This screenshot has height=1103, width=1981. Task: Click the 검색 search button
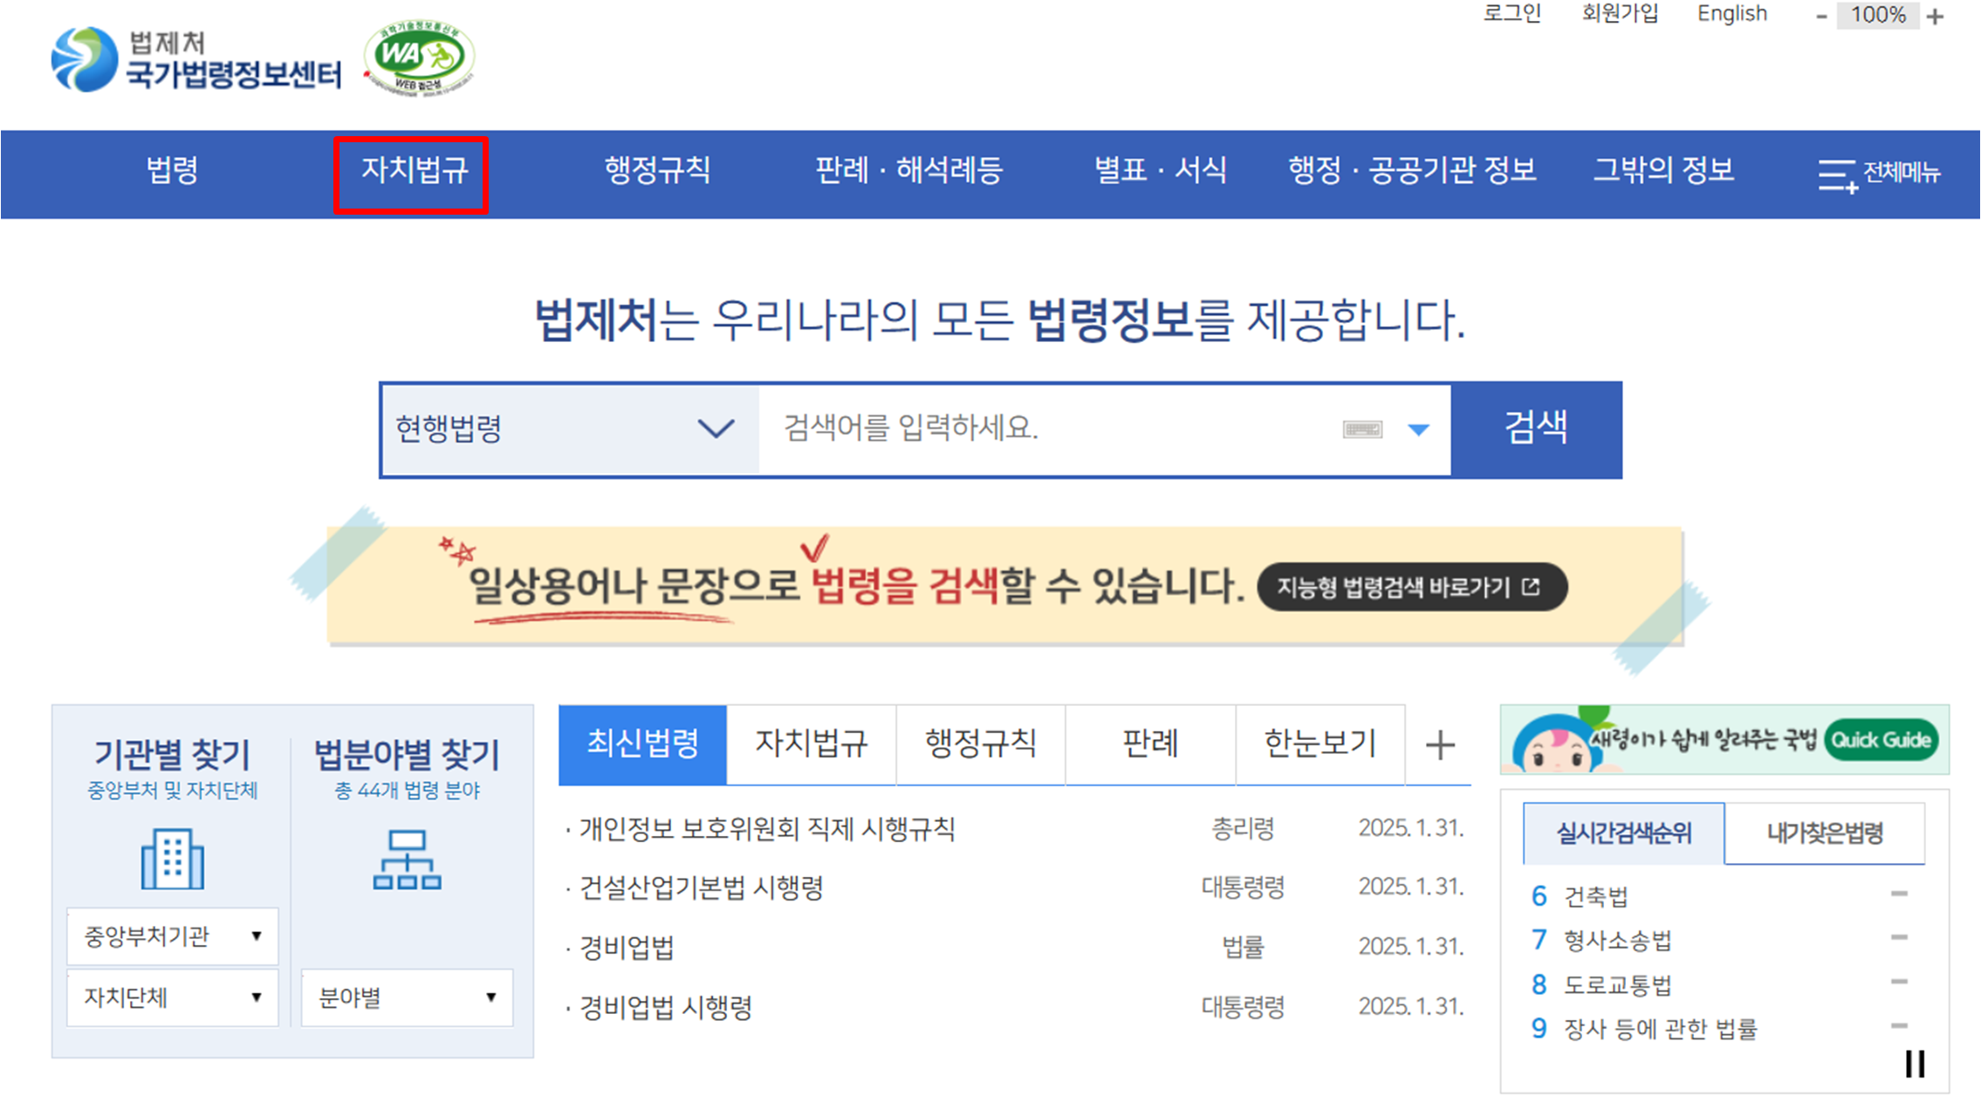pos(1536,429)
